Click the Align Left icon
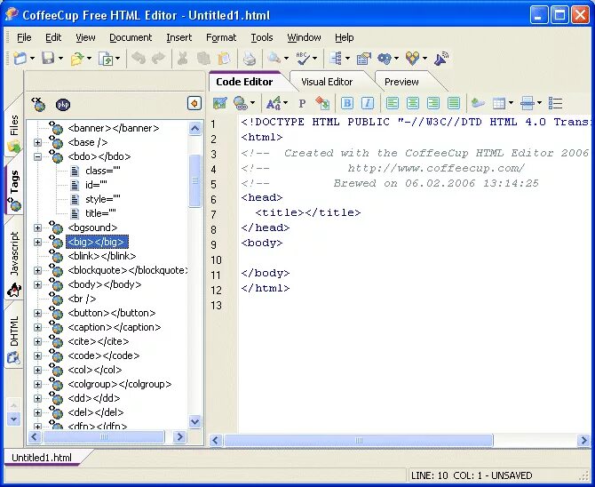This screenshot has height=487, width=595. tap(393, 103)
